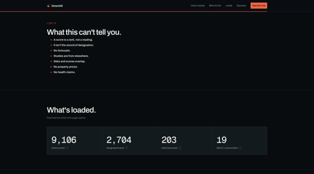
Task: Click the 'What this can't tell you.' heading
Action: pos(84,32)
